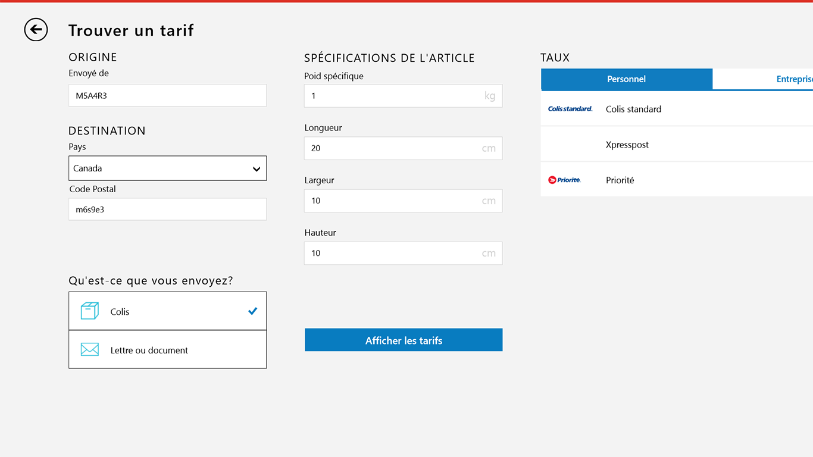Click the parcel box icon

click(x=89, y=311)
